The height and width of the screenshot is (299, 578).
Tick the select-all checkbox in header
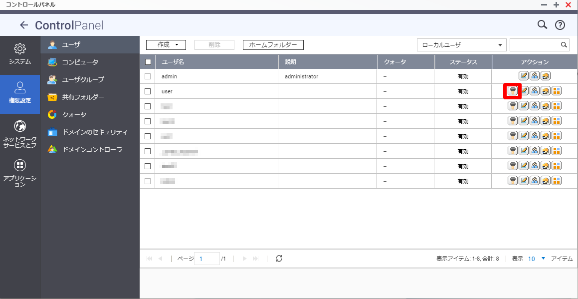[x=148, y=62]
